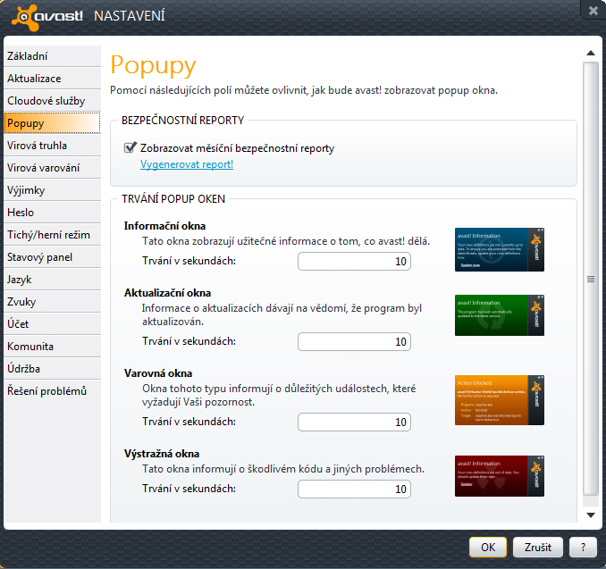Viewport: 606px width, 569px height.
Task: Click the BEZPEČNOSTNÍ REPORTY group title
Action: tap(183, 120)
